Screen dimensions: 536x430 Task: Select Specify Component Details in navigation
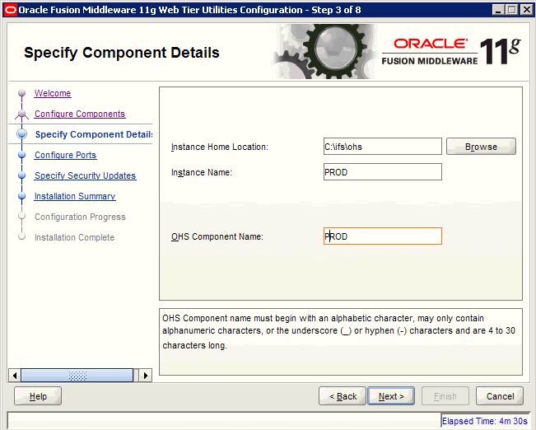pyautogui.click(x=94, y=134)
